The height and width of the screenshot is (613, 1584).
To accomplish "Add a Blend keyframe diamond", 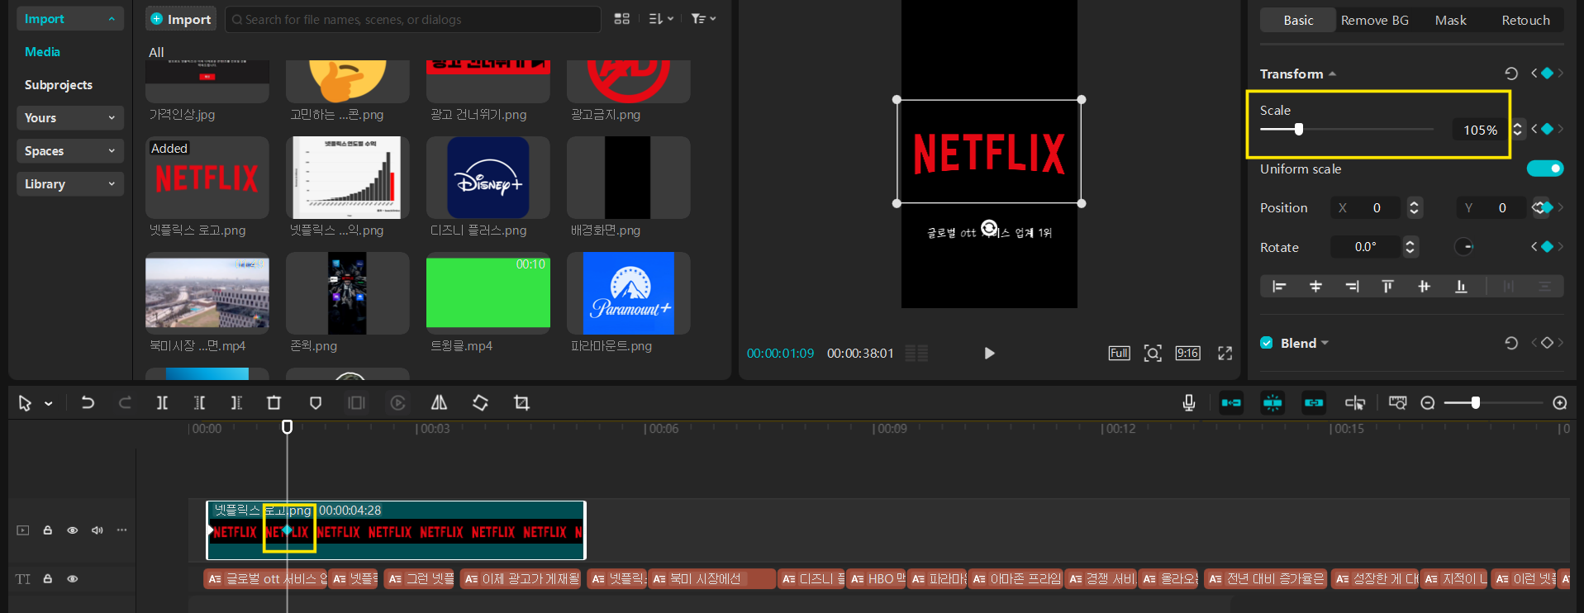I will click(x=1547, y=343).
